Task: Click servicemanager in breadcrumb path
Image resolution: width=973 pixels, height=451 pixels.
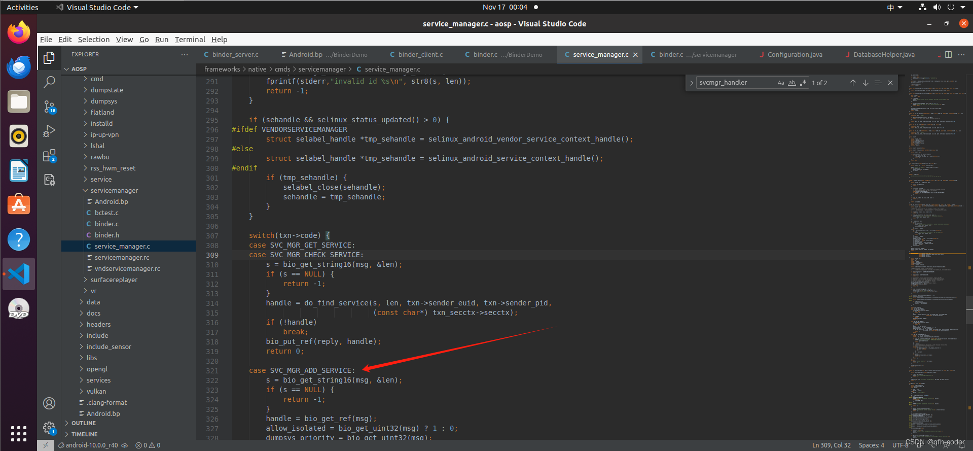Action: pyautogui.click(x=321, y=70)
